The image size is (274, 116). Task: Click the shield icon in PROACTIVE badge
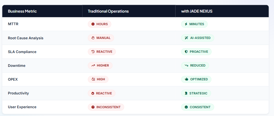click(186, 52)
